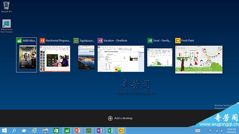
Task: Click Add a desktop button
Action: pos(120,118)
